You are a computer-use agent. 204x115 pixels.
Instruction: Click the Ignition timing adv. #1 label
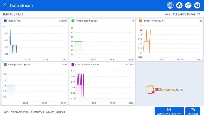(154, 21)
